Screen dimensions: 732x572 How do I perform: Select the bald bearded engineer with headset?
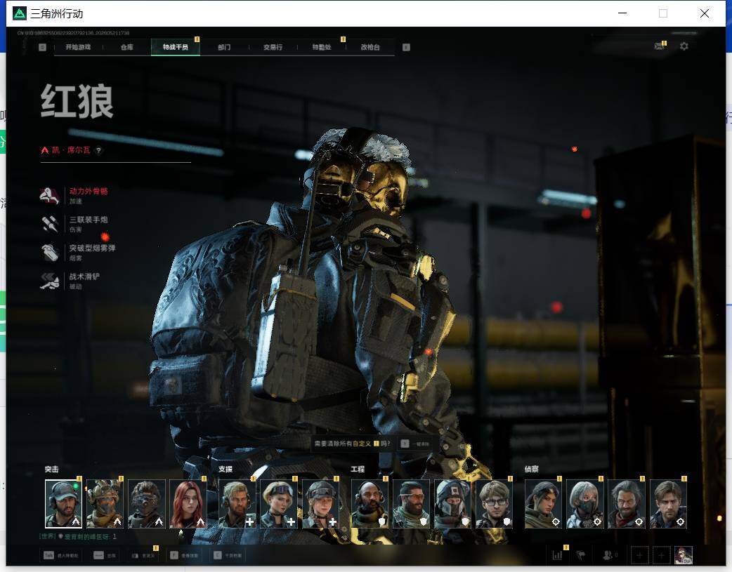point(370,503)
